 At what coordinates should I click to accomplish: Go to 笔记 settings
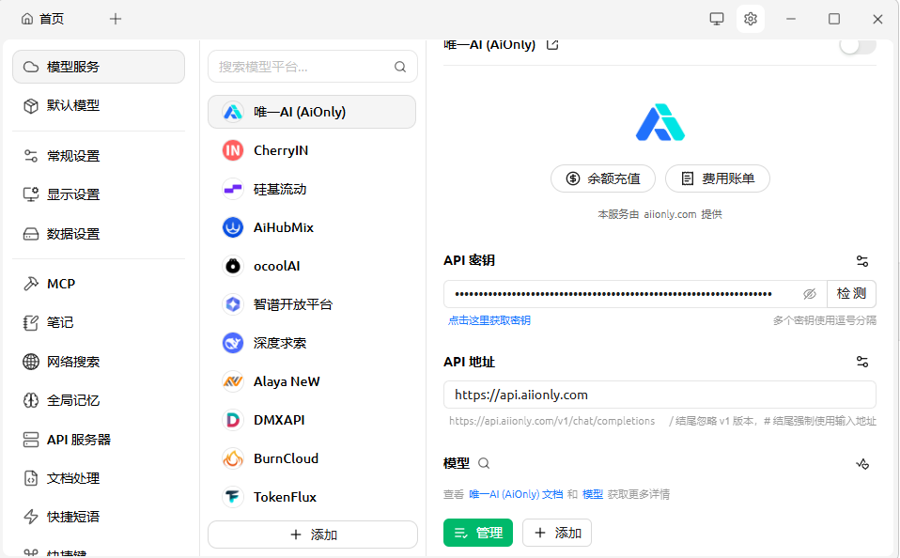click(99, 322)
